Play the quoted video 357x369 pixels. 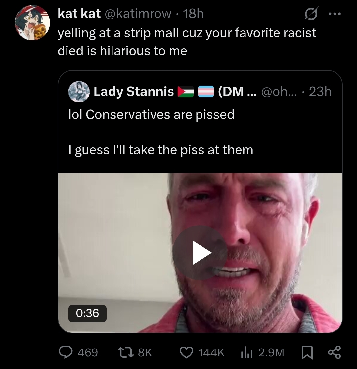click(x=200, y=253)
